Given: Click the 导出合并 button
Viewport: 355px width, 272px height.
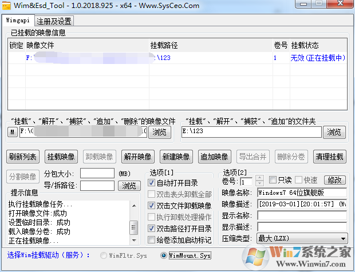Looking at the screenshot, I should (253, 157).
